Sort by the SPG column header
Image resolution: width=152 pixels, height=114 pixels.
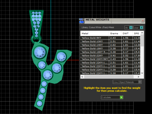(x=136, y=34)
